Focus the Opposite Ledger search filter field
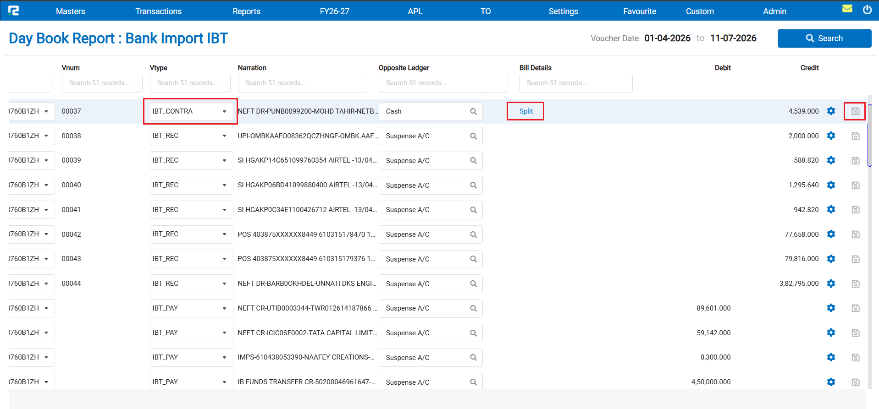 [443, 83]
